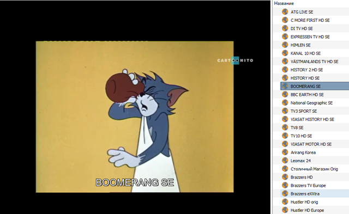Viewport: 349px width, 214px height.
Task: Click the globe icon beside VIASAT HISTORY HD SE
Action: tap(285, 119)
